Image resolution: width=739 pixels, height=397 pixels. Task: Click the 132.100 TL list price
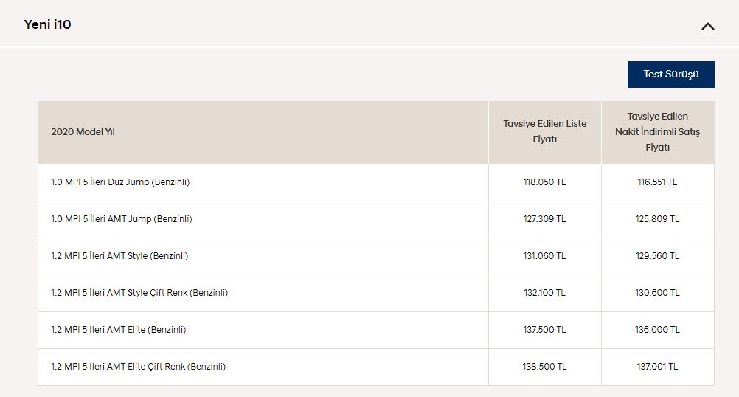[x=544, y=292]
